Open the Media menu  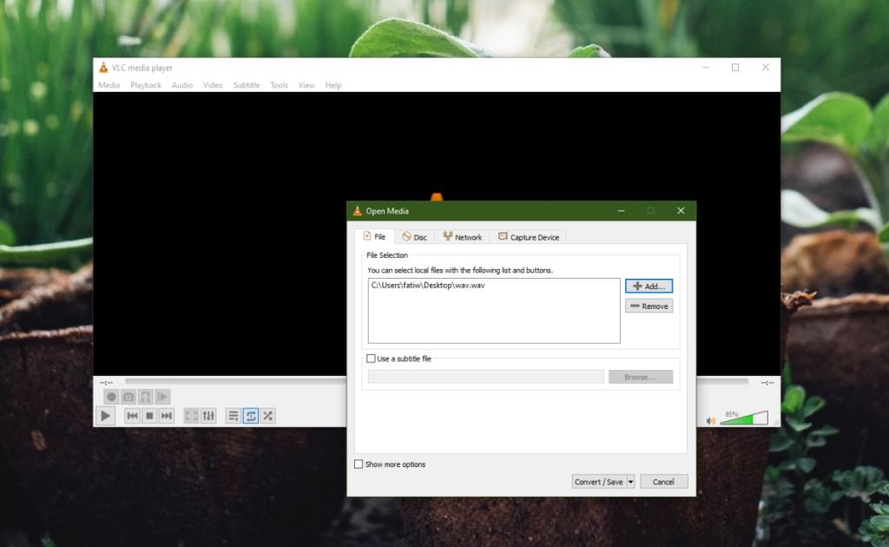coord(109,84)
